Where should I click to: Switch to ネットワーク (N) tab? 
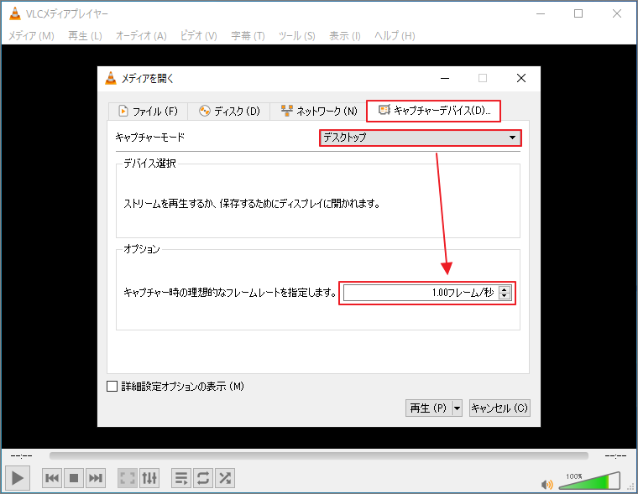[x=319, y=111]
